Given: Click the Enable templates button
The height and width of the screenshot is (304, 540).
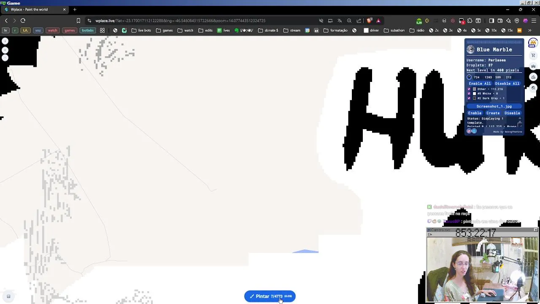Looking at the screenshot, I should tap(475, 113).
